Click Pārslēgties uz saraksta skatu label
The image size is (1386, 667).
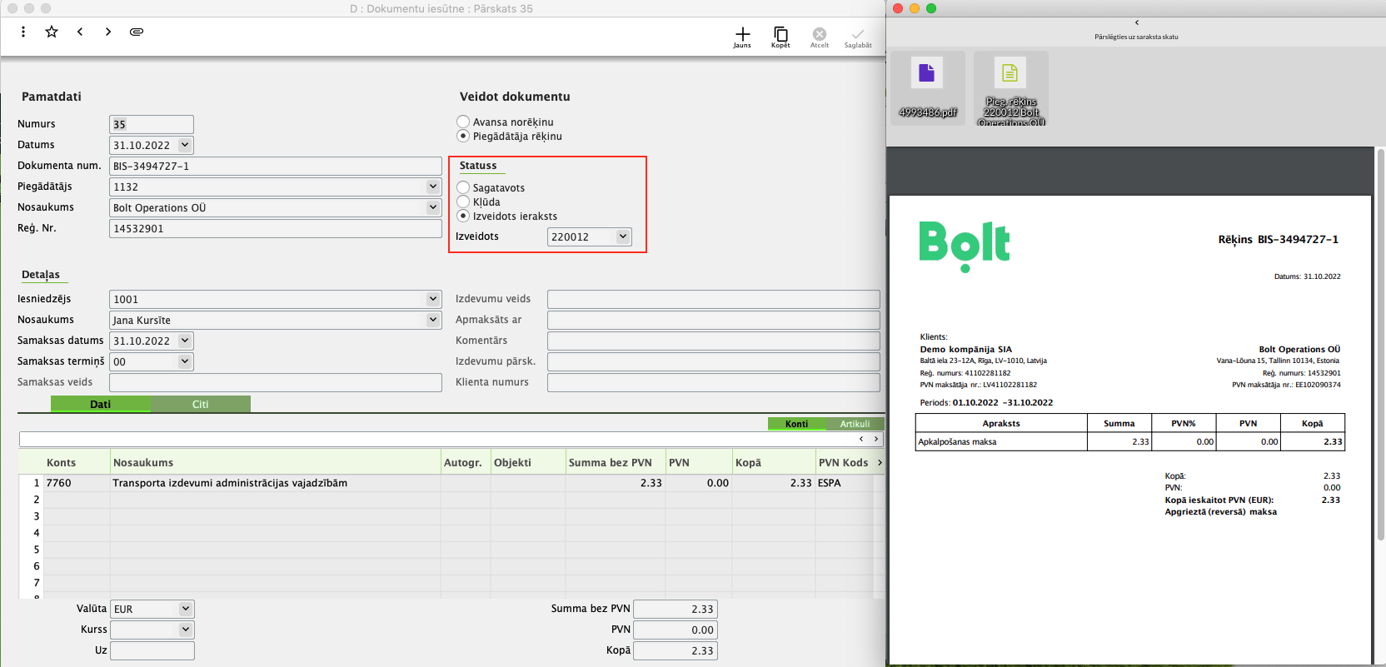tap(1136, 37)
